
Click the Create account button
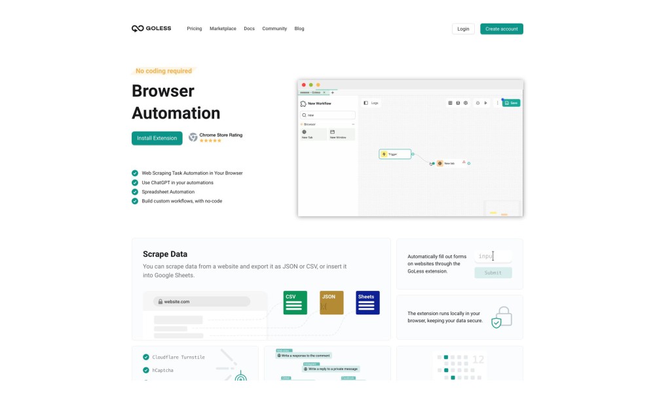[501, 29]
